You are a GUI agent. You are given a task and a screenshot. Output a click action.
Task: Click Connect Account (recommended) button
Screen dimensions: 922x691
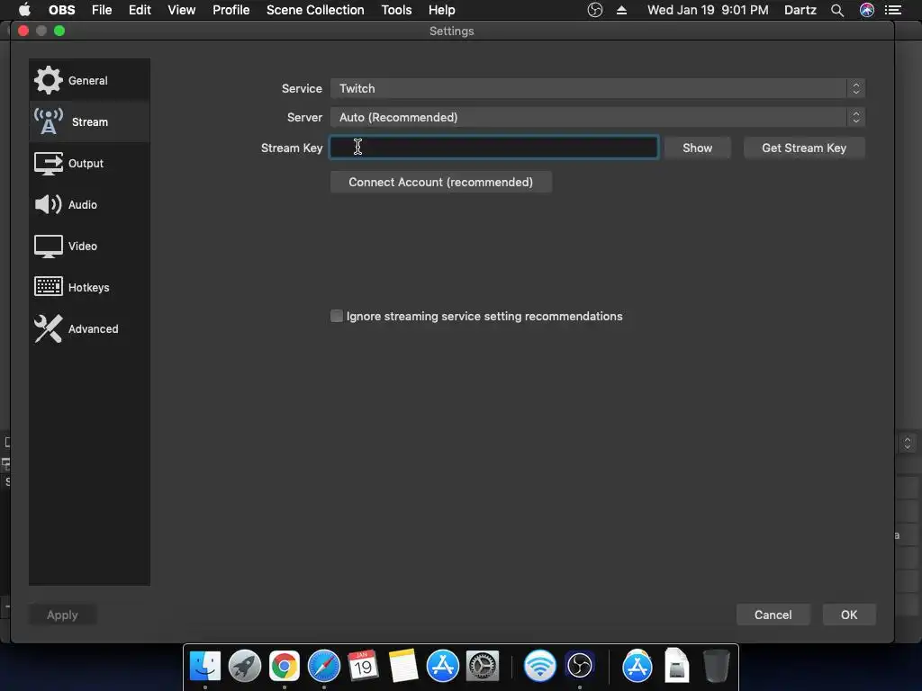tap(441, 182)
